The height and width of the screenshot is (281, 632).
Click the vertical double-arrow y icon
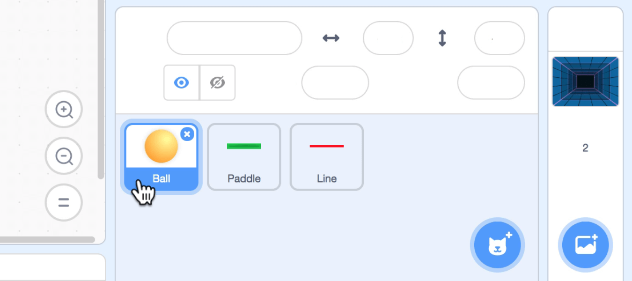442,38
